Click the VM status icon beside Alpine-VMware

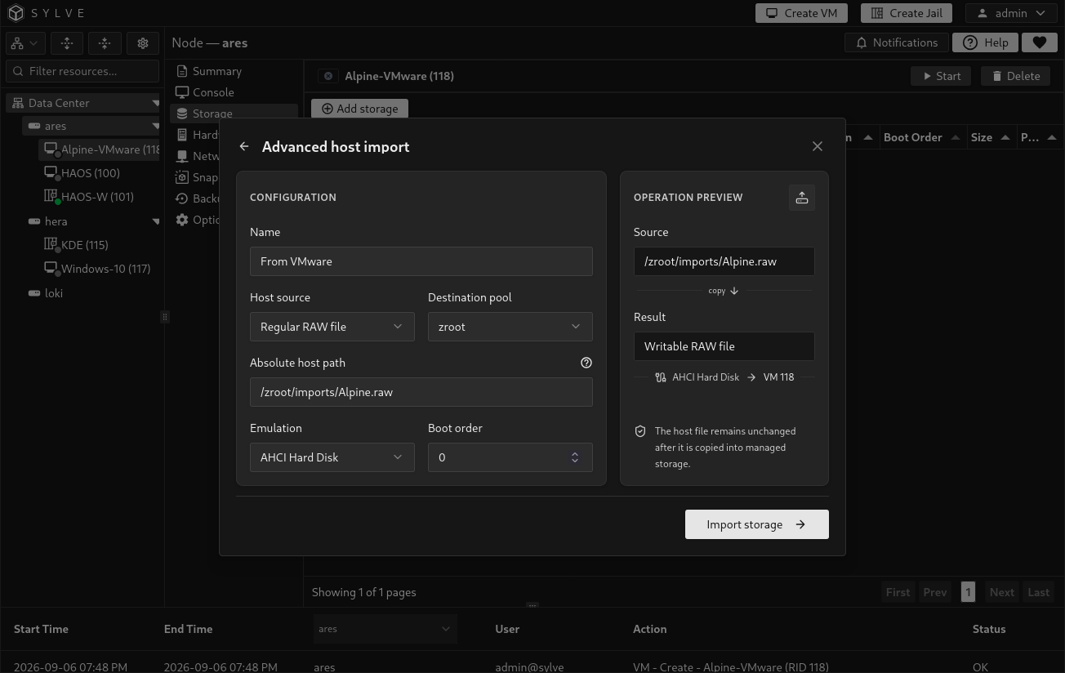(328, 76)
